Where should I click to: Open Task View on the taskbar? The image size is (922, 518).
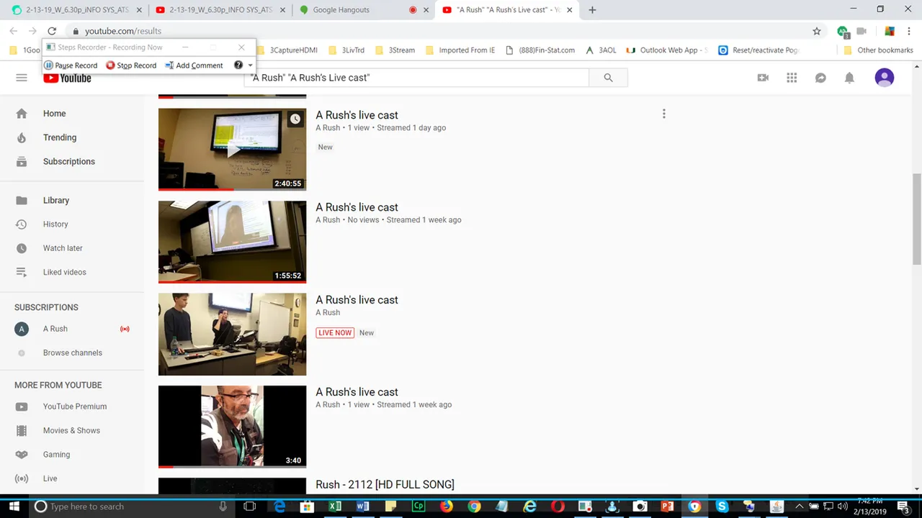click(250, 506)
